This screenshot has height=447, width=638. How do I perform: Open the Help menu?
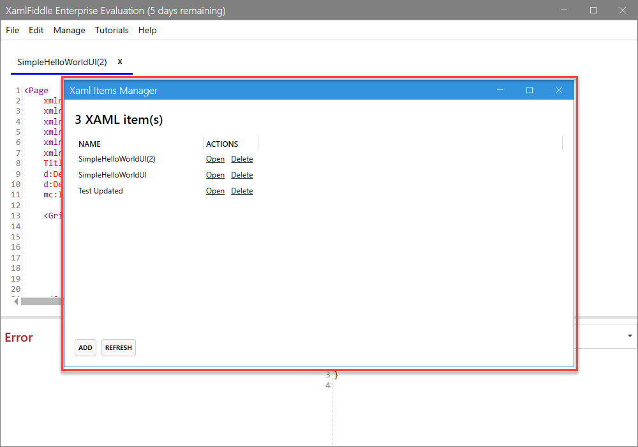click(147, 30)
